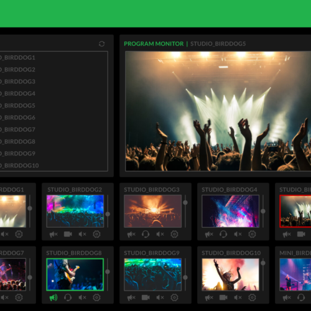Turn off the green megaphone on STUDIO_BIRDDOG8
Viewport: 311px width, 311px height.
53,298
